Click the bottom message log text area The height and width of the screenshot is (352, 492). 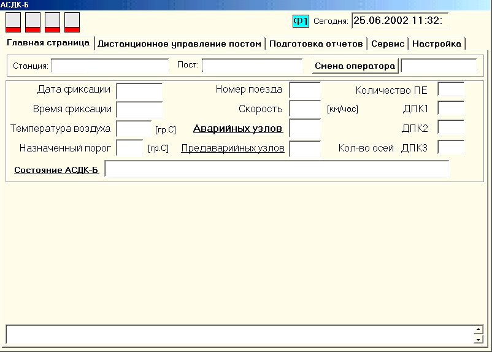240,335
